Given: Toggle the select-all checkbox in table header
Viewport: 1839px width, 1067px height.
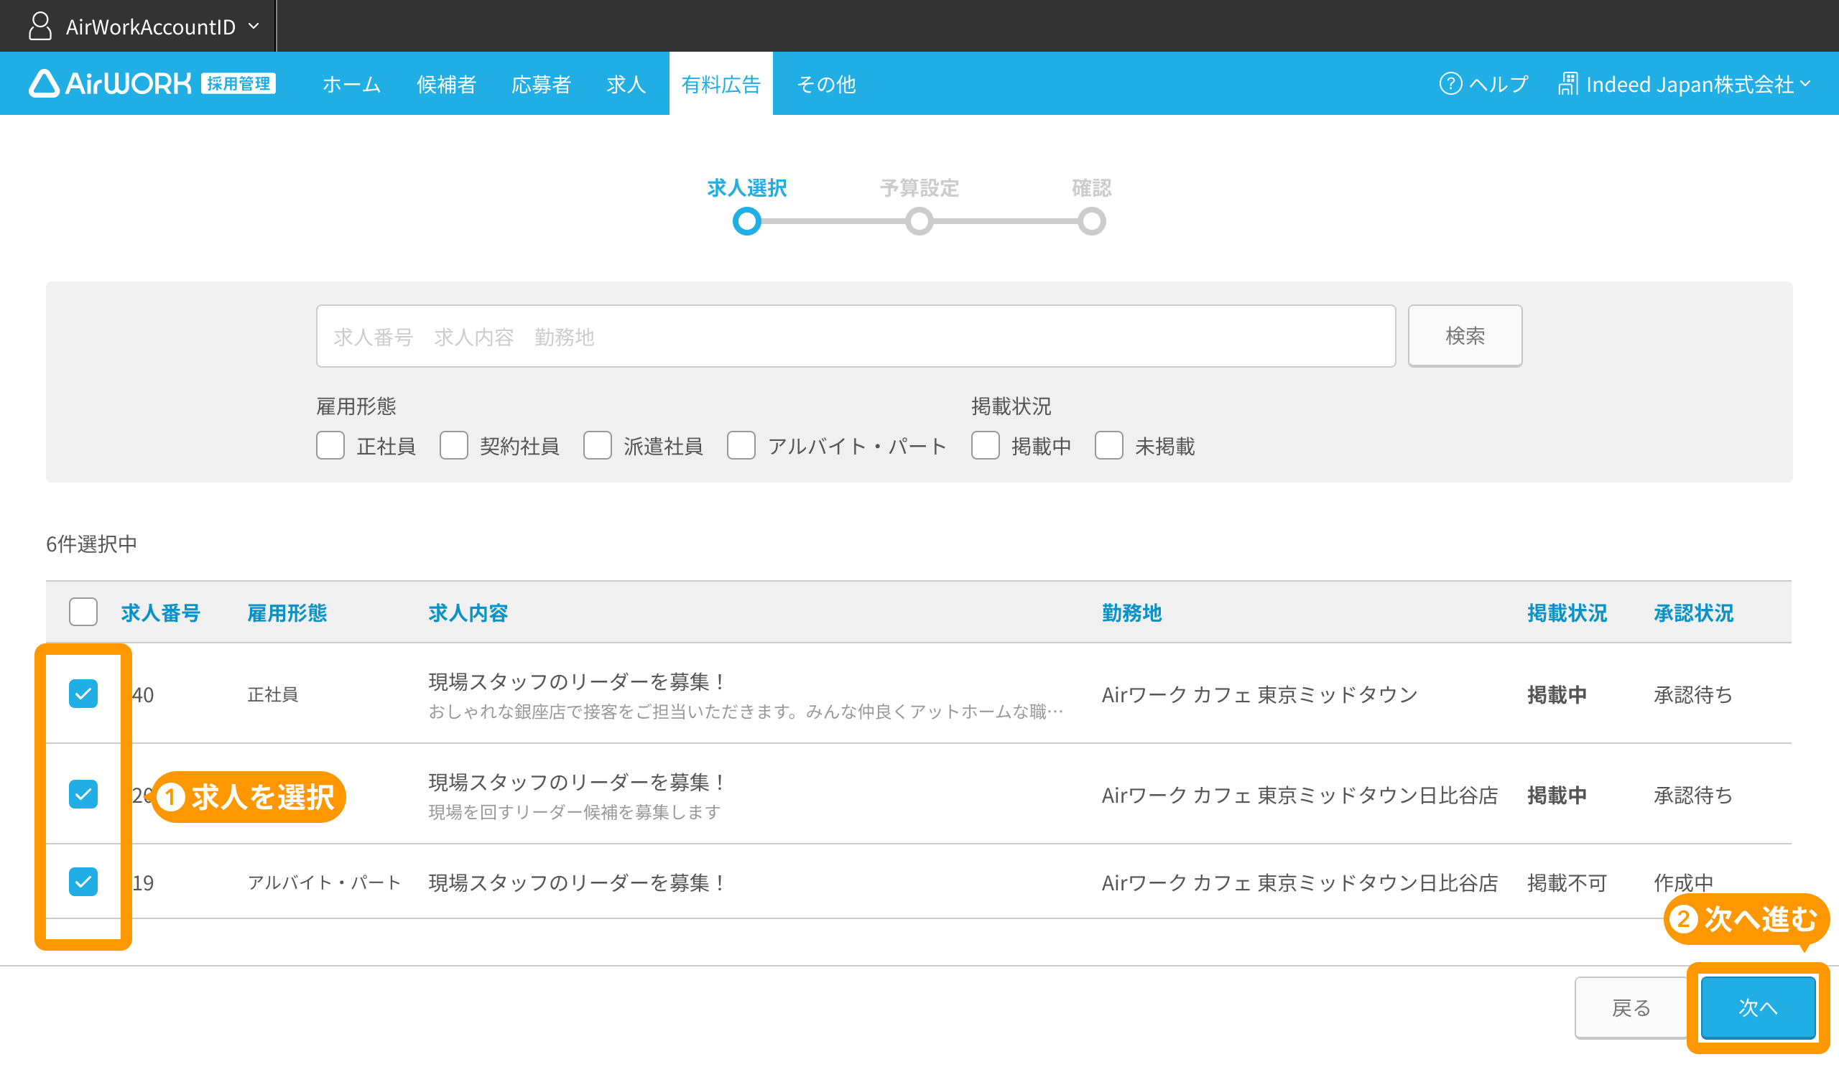Looking at the screenshot, I should tap(83, 612).
